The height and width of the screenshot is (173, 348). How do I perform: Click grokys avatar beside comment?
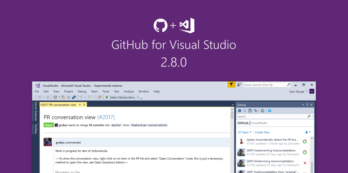[x=48, y=142]
